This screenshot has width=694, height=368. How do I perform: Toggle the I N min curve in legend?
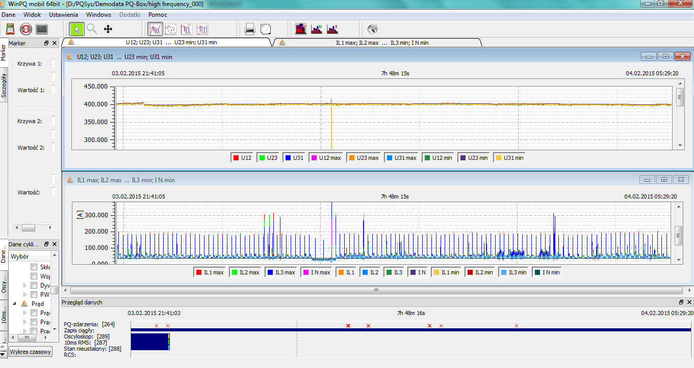547,272
